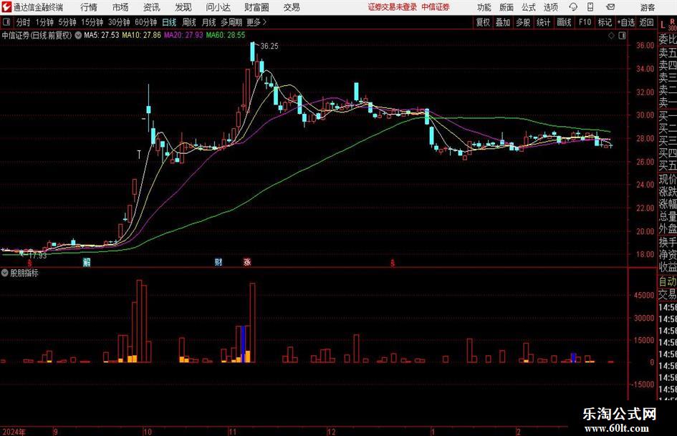The width and height of the screenshot is (677, 436).
Task: Open the mail envelope icon
Action: tap(610, 7)
